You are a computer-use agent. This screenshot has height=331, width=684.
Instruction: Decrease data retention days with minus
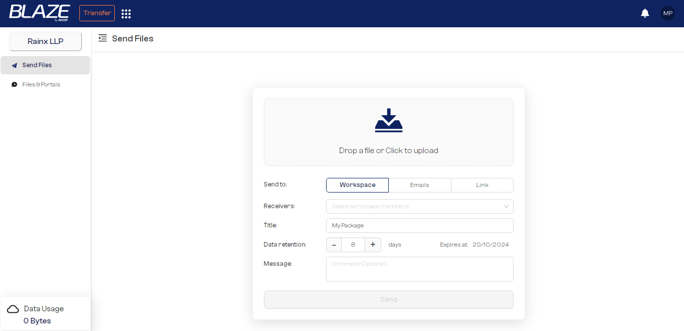pyautogui.click(x=334, y=245)
